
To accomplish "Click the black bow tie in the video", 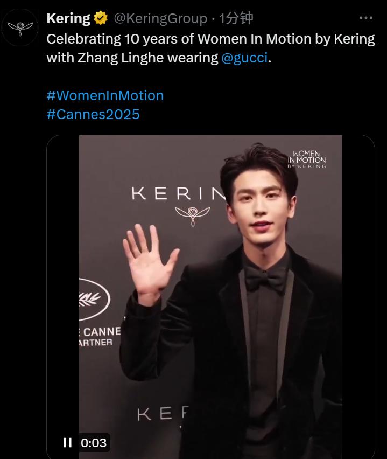I will (265, 279).
